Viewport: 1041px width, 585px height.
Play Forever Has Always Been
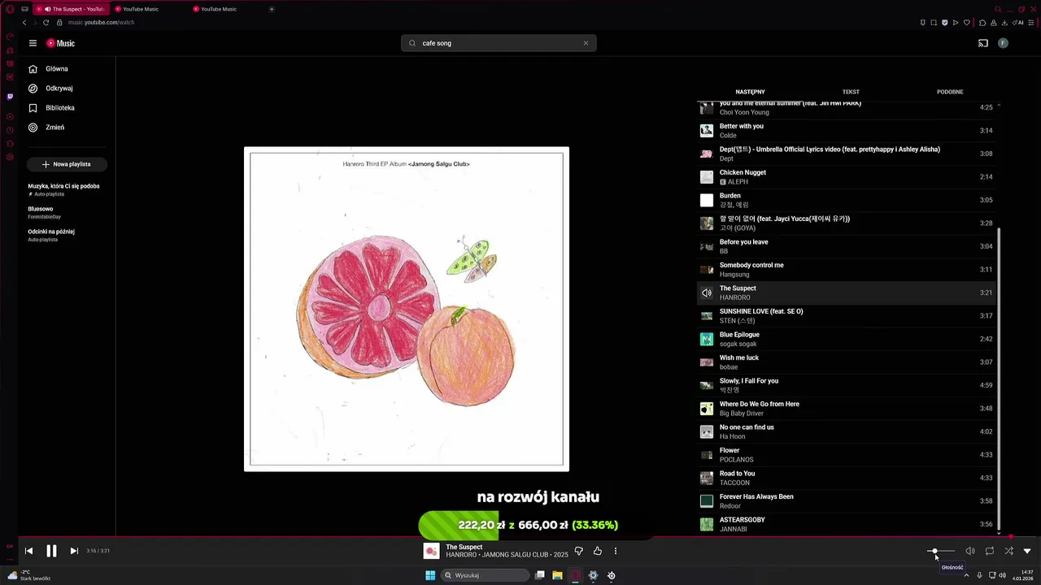tap(847, 501)
